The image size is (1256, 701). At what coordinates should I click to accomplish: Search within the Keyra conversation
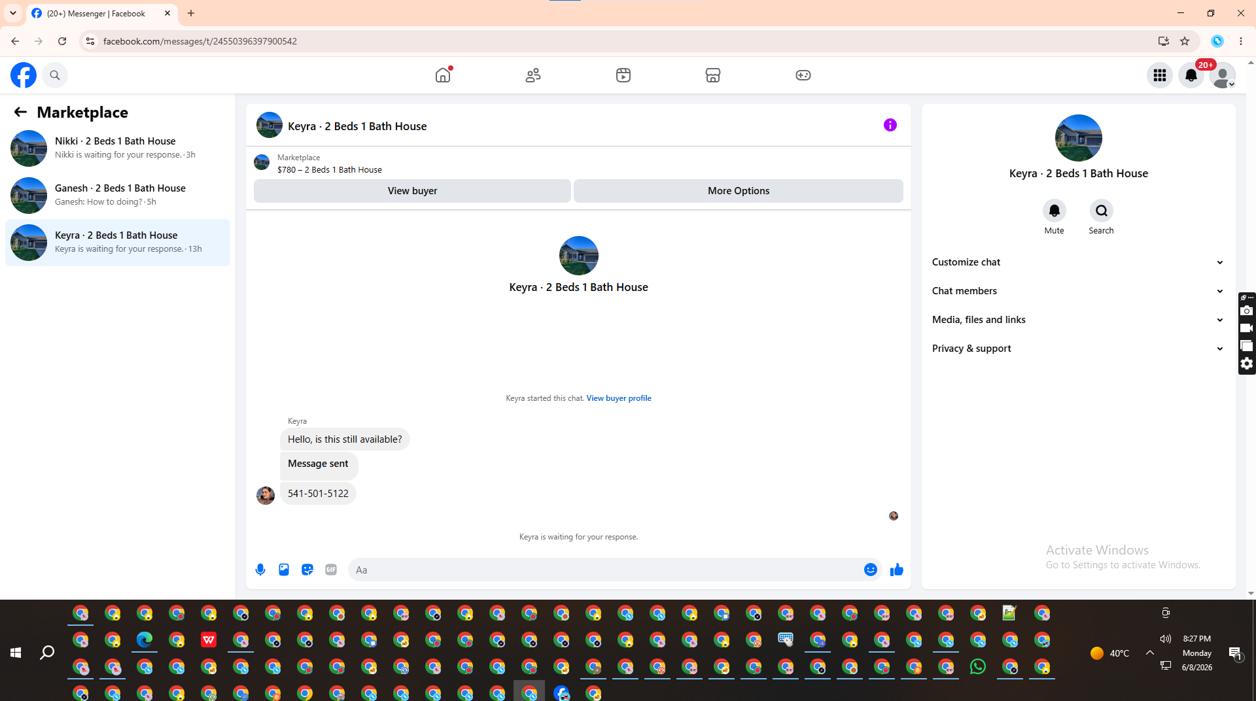coord(1102,211)
